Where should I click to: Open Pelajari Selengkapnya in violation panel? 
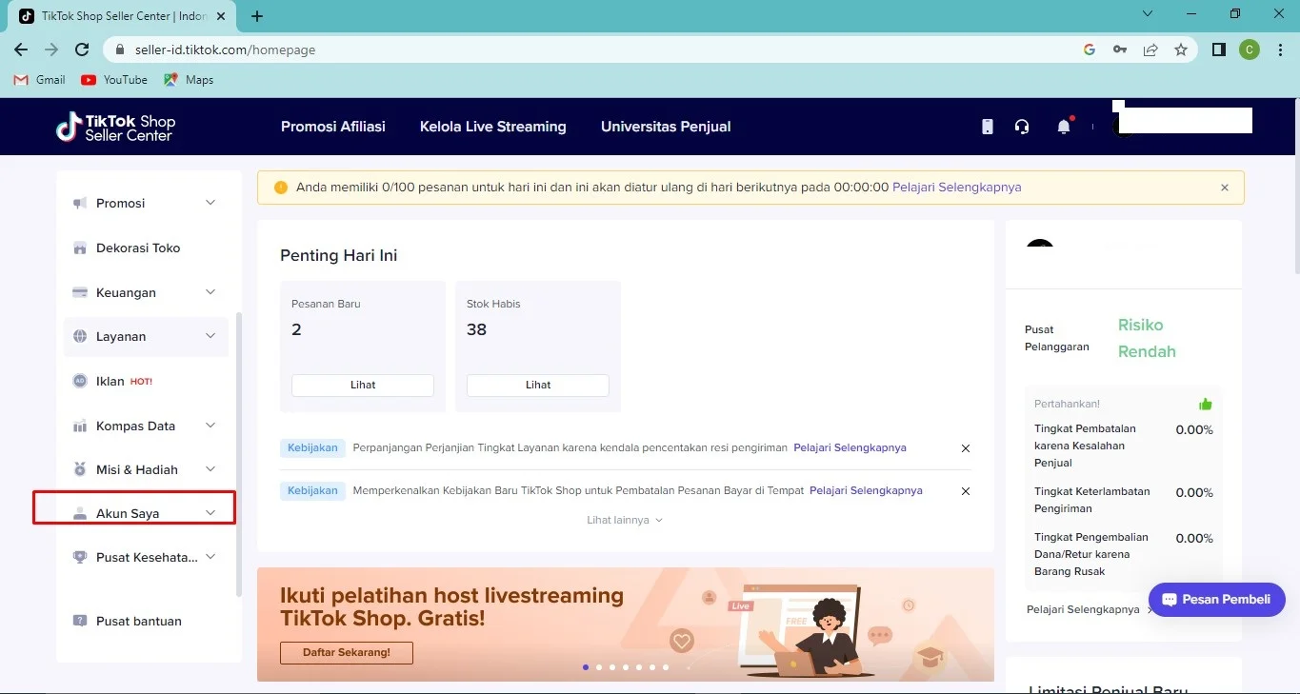pos(1083,609)
